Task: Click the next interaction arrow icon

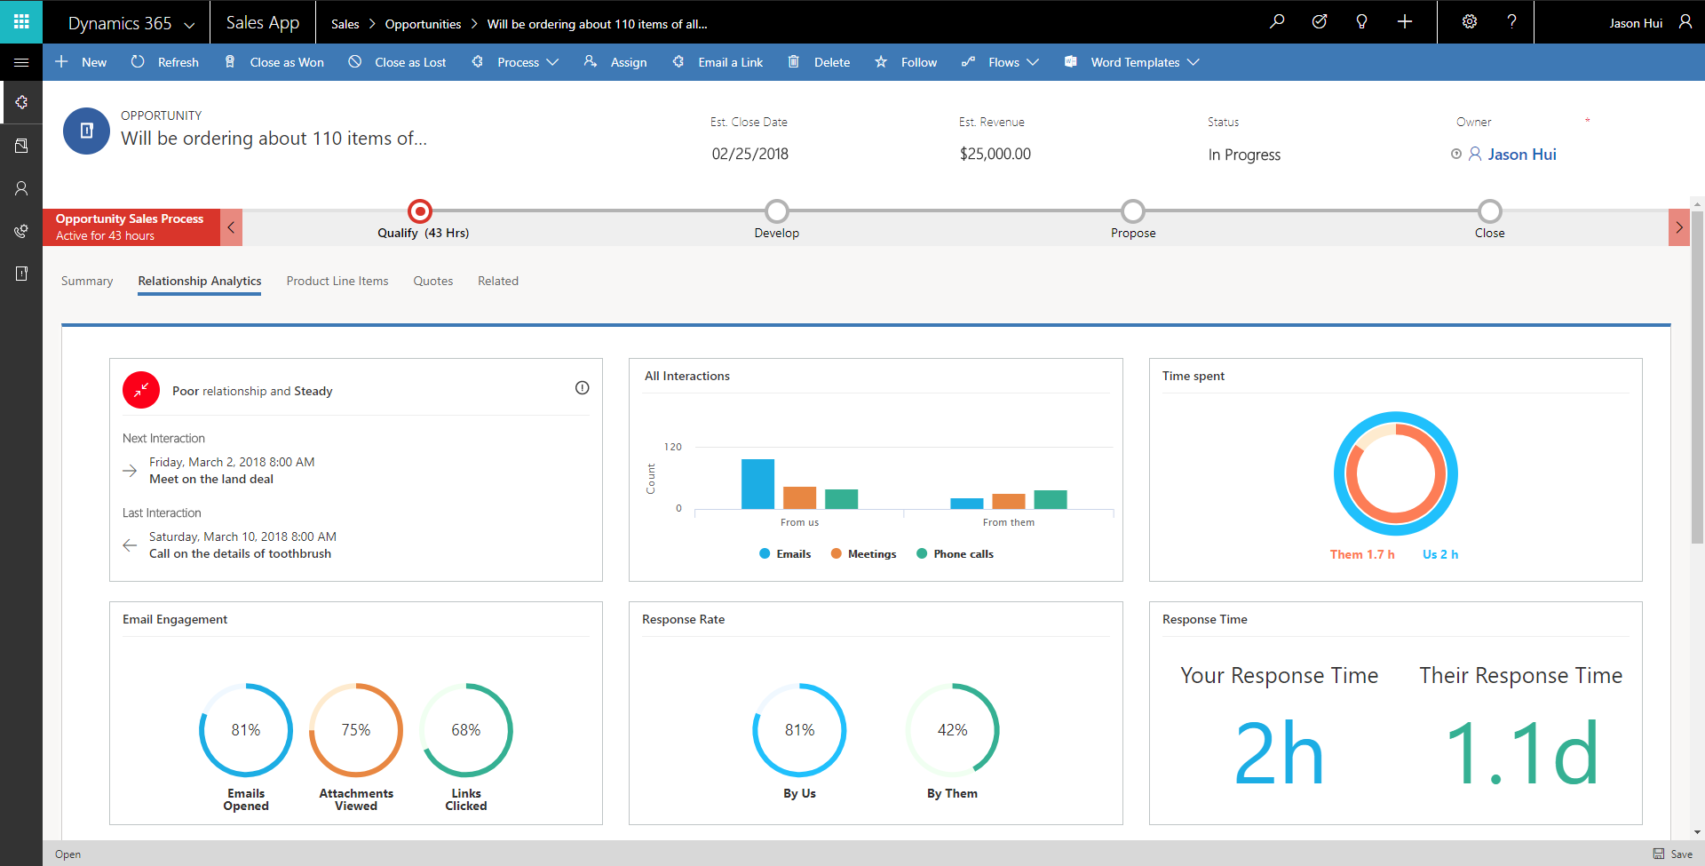Action: 130,471
